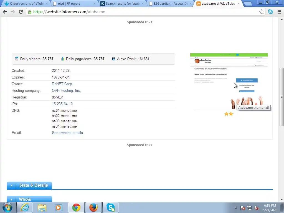Click the star rating under the thumbnail
The image size is (284, 213).
(229, 114)
